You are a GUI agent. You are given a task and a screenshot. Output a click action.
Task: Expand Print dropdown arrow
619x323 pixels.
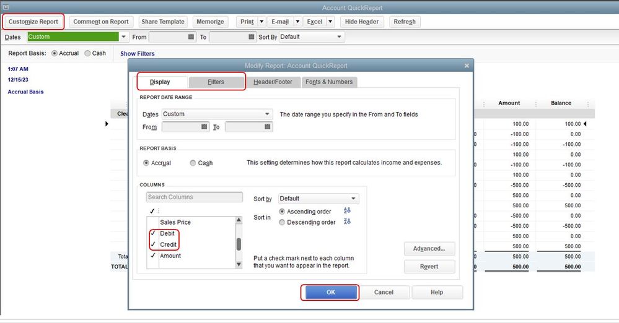click(261, 22)
